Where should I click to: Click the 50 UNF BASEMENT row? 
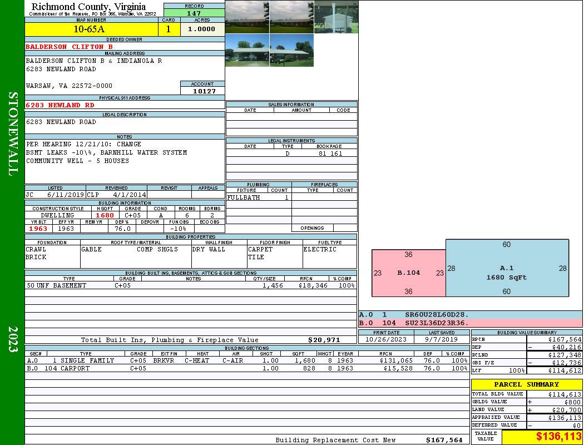[x=191, y=285]
